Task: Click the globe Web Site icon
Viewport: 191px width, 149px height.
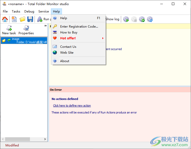Action: (x=55, y=53)
